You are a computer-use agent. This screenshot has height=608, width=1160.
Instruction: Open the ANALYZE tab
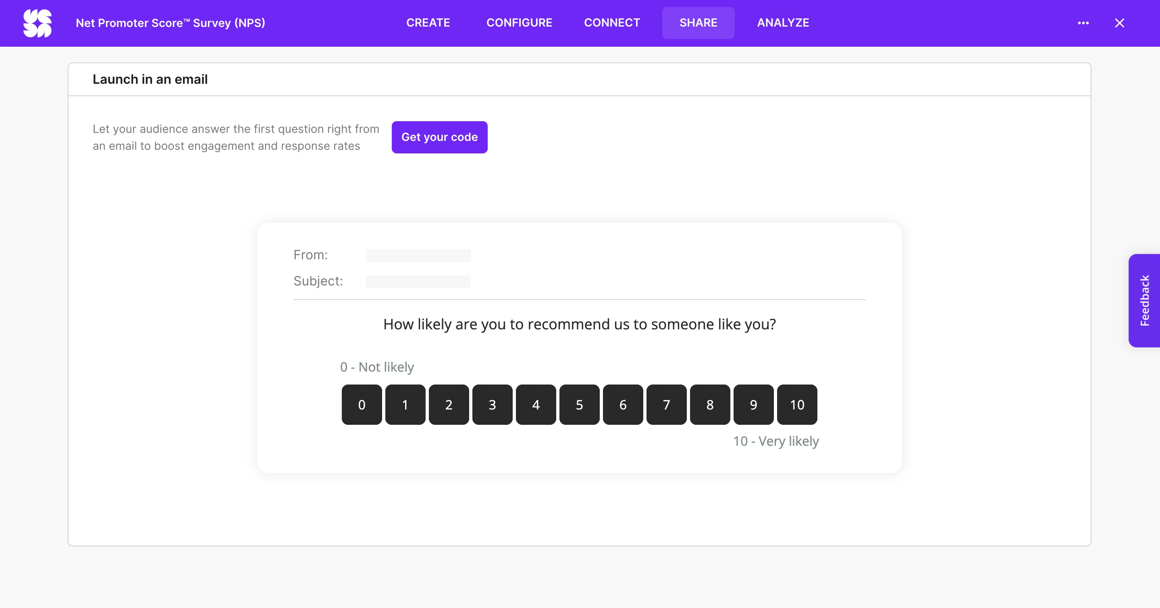[783, 23]
